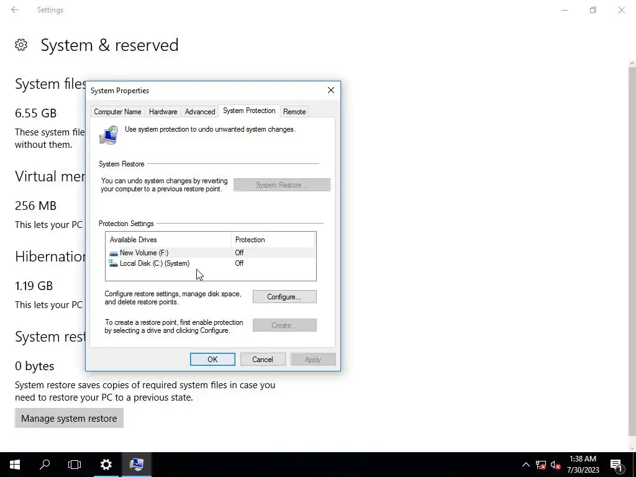This screenshot has height=477, width=636.
Task: Open Task View on taskbar
Action: point(75,465)
